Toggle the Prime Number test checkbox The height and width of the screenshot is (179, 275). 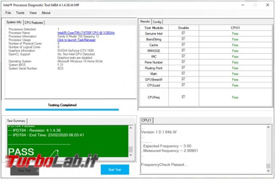tap(184, 62)
